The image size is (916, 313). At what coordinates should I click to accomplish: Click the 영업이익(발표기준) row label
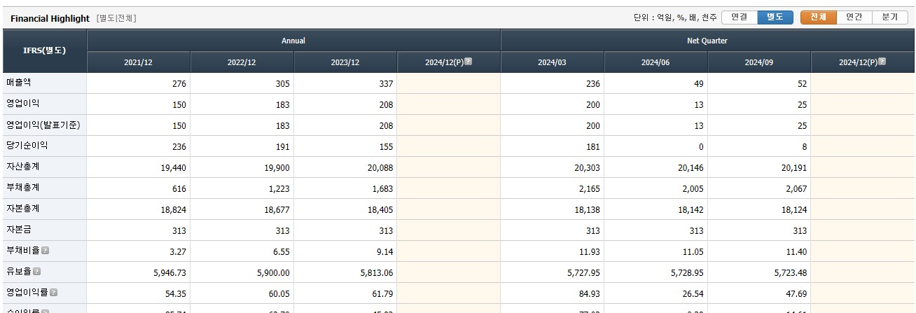click(43, 125)
